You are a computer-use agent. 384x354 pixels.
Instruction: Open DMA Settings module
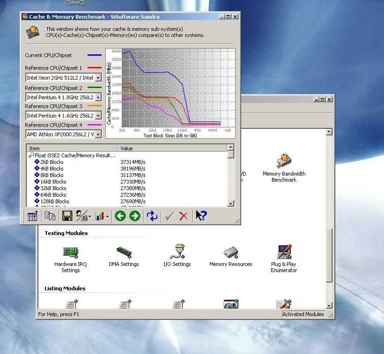[x=124, y=256]
